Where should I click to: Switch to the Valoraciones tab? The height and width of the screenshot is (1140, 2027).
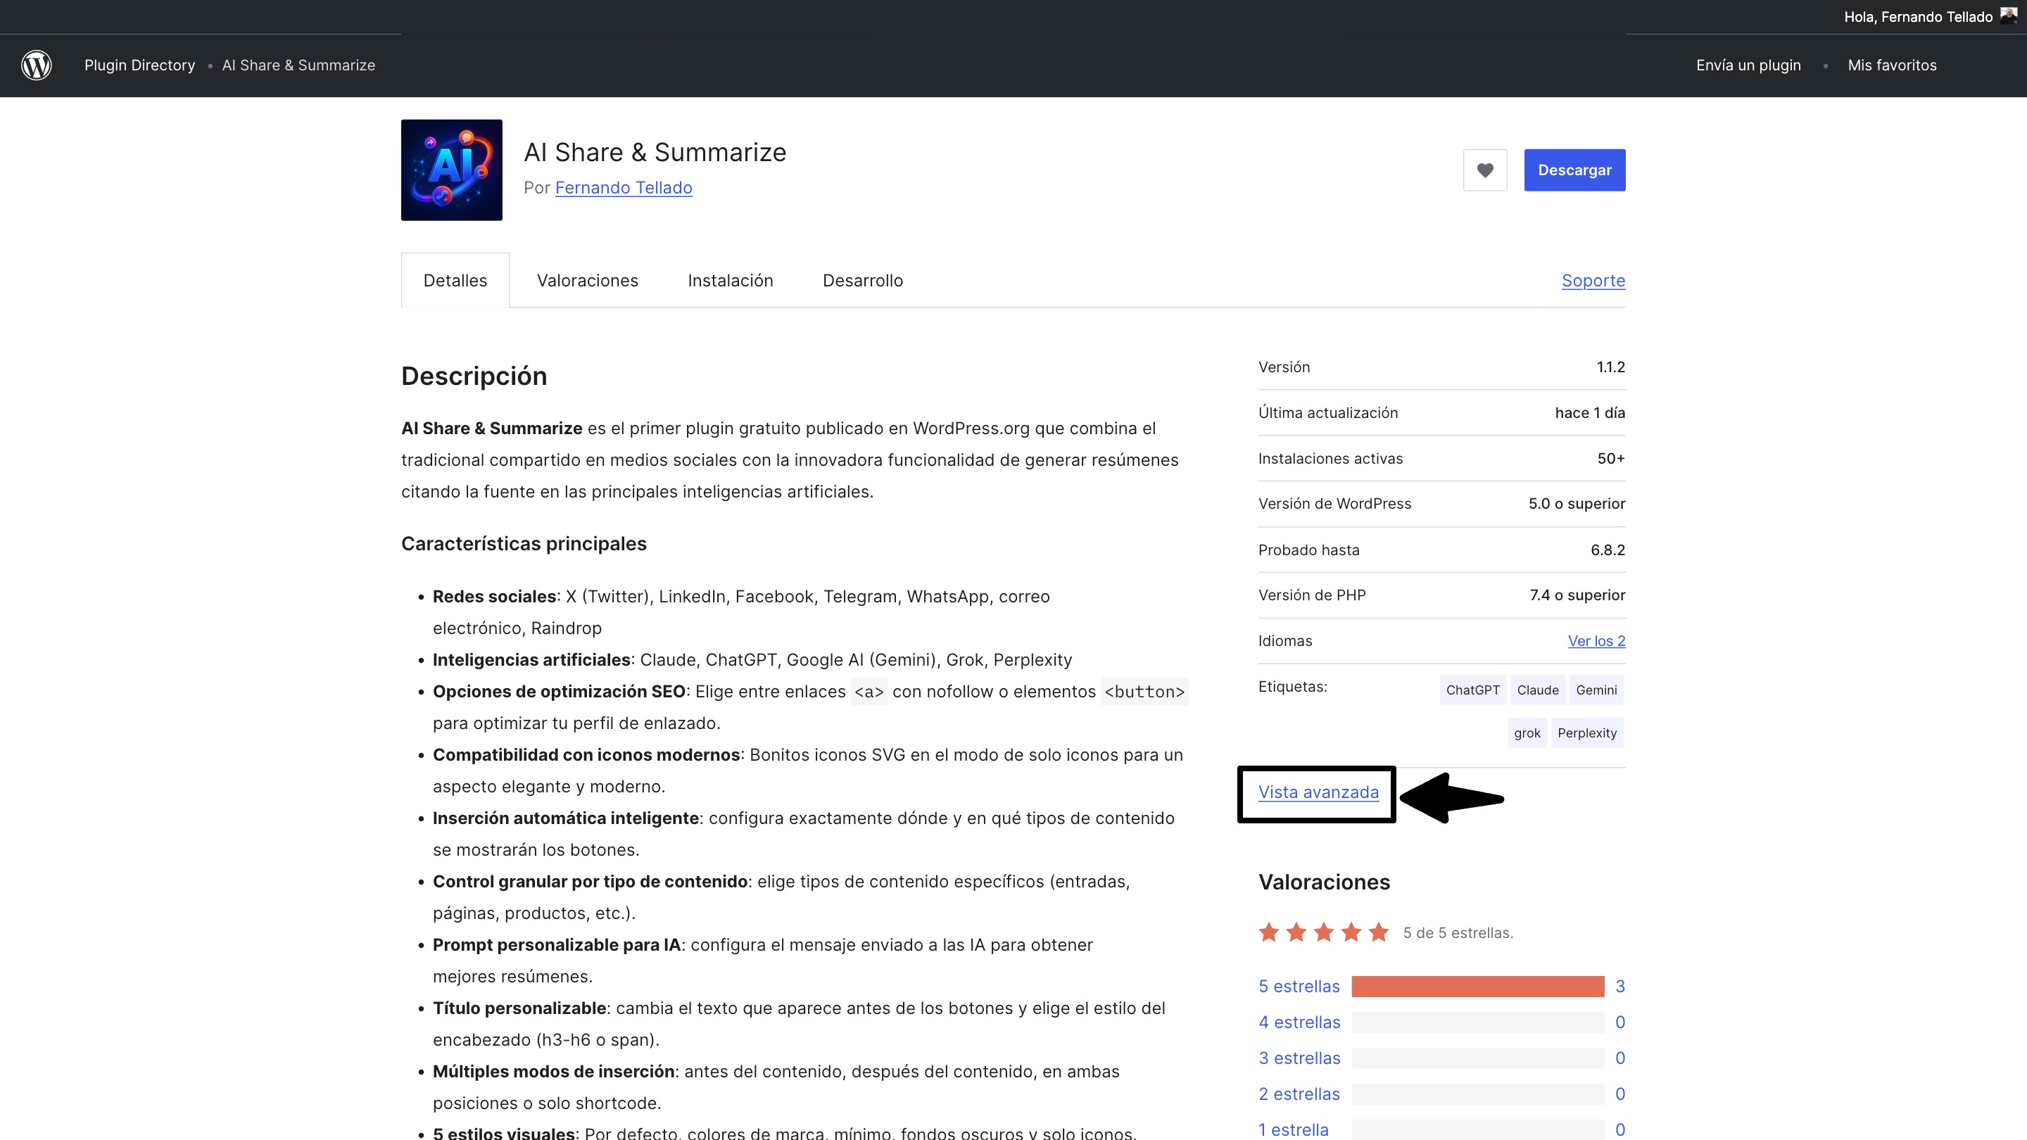coord(587,281)
